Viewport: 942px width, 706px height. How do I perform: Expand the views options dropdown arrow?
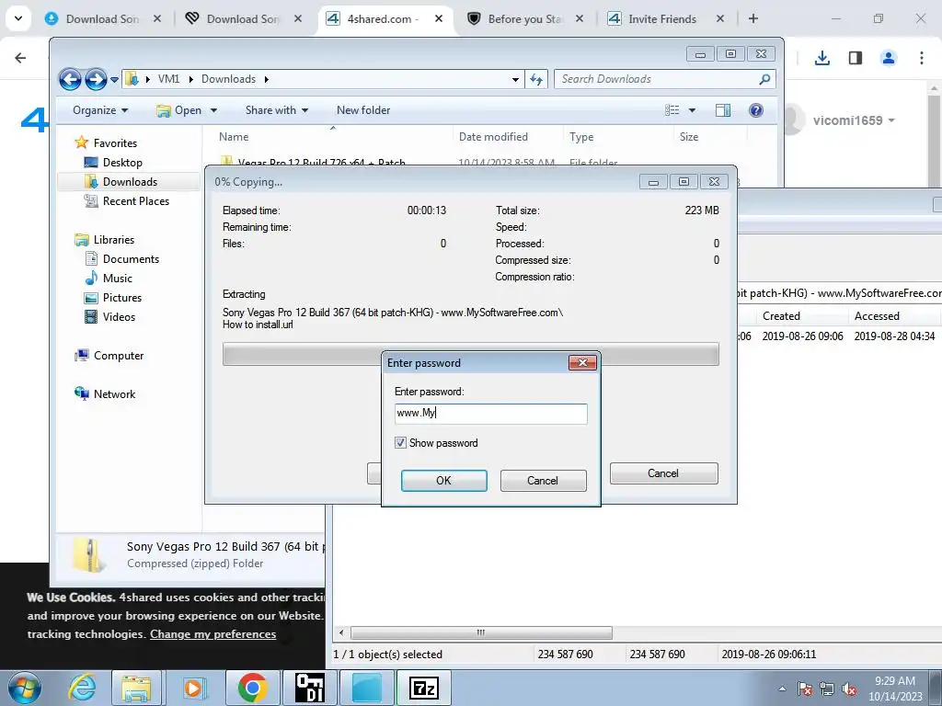(x=692, y=110)
